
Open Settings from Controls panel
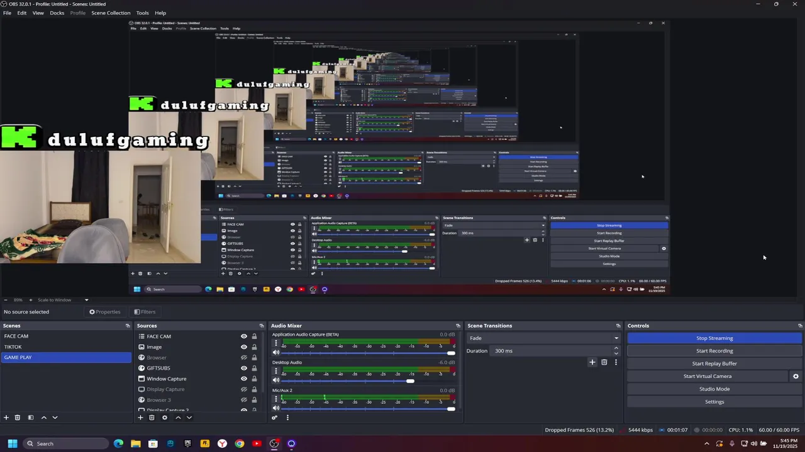point(714,402)
